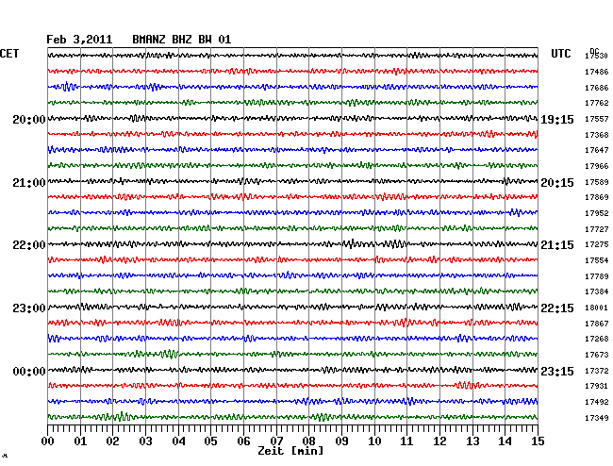Click the 'UTC' timezone label
The height and width of the screenshot is (466, 613).
[x=561, y=54]
